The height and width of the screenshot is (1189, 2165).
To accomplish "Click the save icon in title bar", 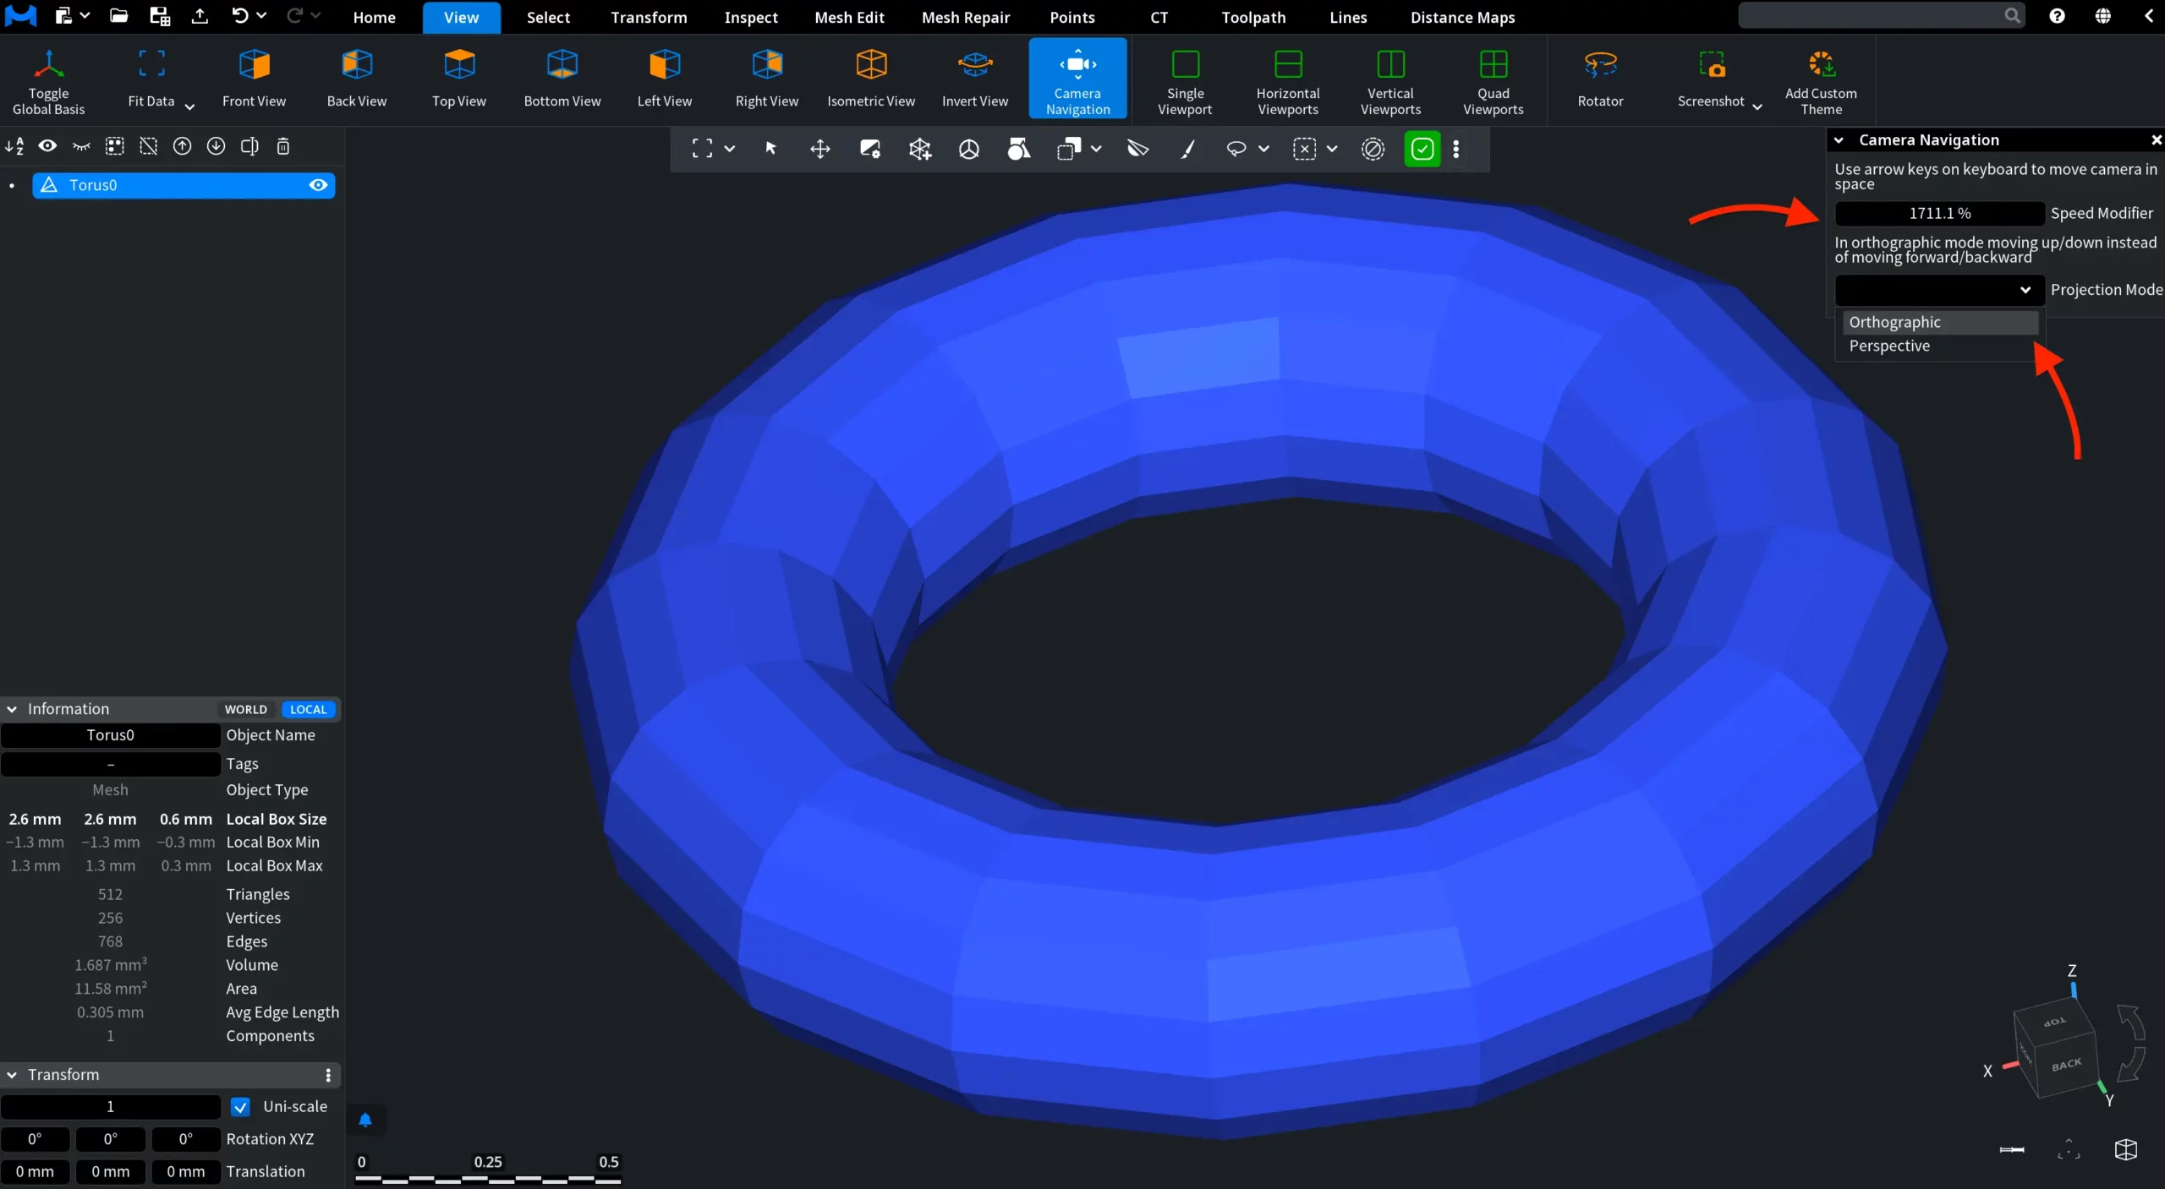I will click(x=159, y=15).
